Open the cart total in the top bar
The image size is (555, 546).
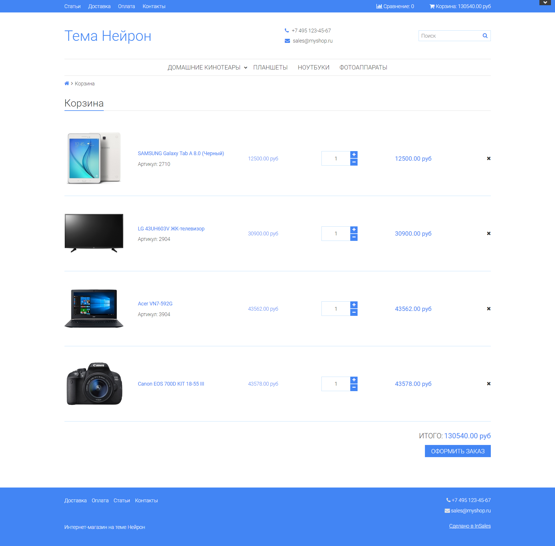pyautogui.click(x=460, y=6)
